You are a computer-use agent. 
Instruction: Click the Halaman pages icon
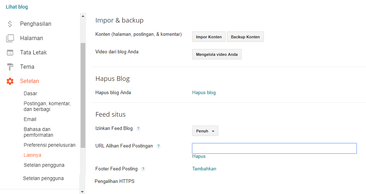10,38
